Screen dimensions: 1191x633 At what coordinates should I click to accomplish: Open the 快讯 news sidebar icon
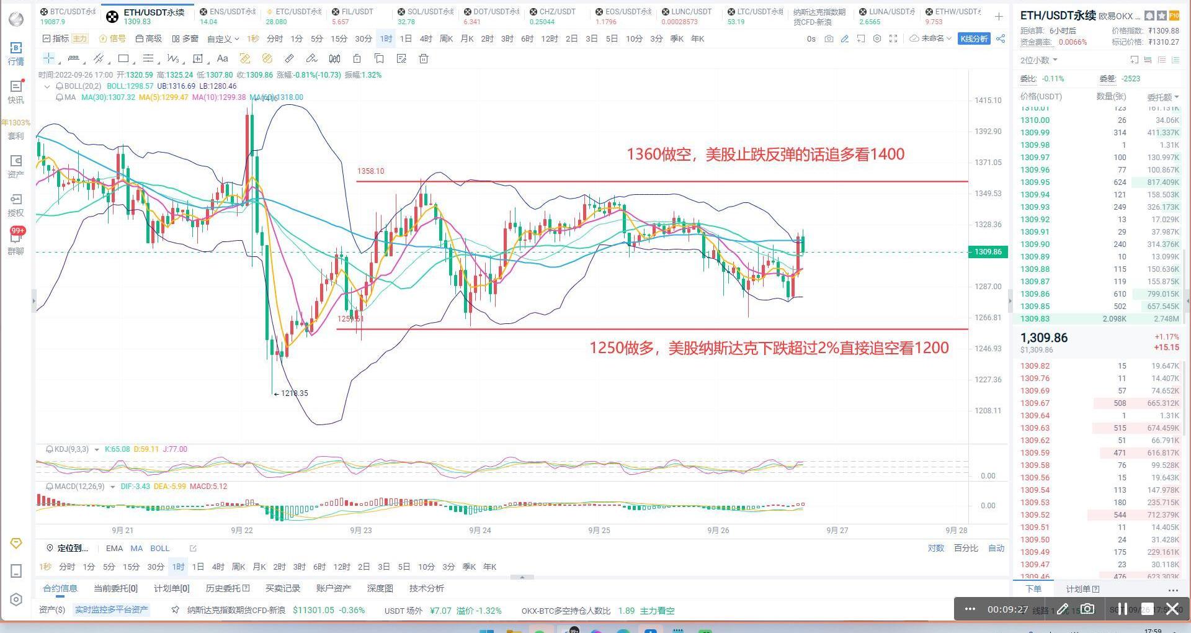click(x=16, y=92)
